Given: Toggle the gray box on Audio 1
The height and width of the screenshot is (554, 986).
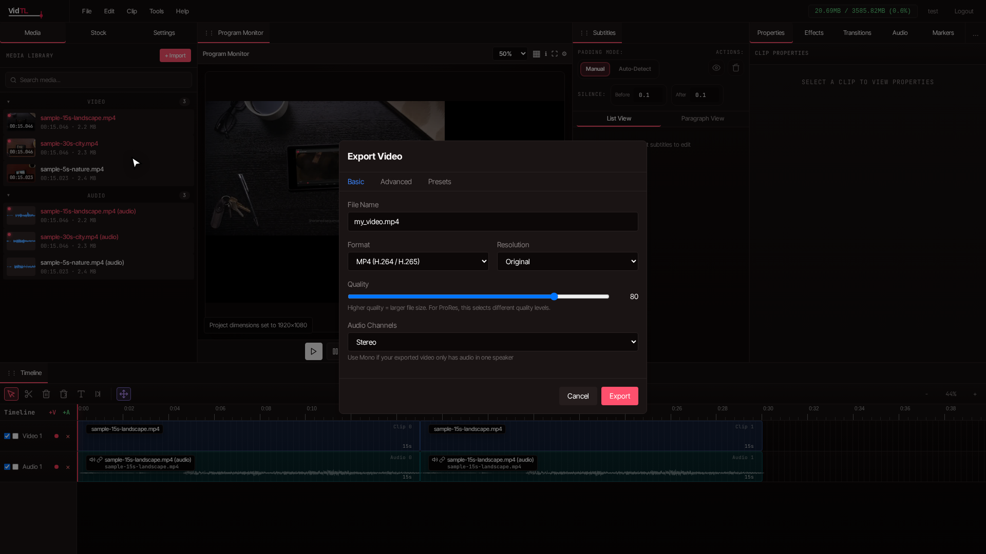Looking at the screenshot, I should (x=15, y=467).
